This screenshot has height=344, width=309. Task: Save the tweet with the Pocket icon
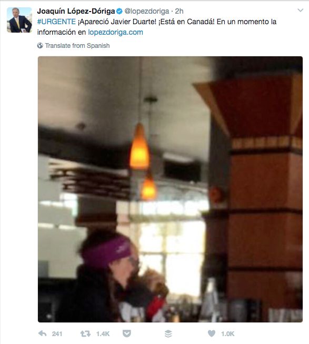pyautogui.click(x=127, y=333)
